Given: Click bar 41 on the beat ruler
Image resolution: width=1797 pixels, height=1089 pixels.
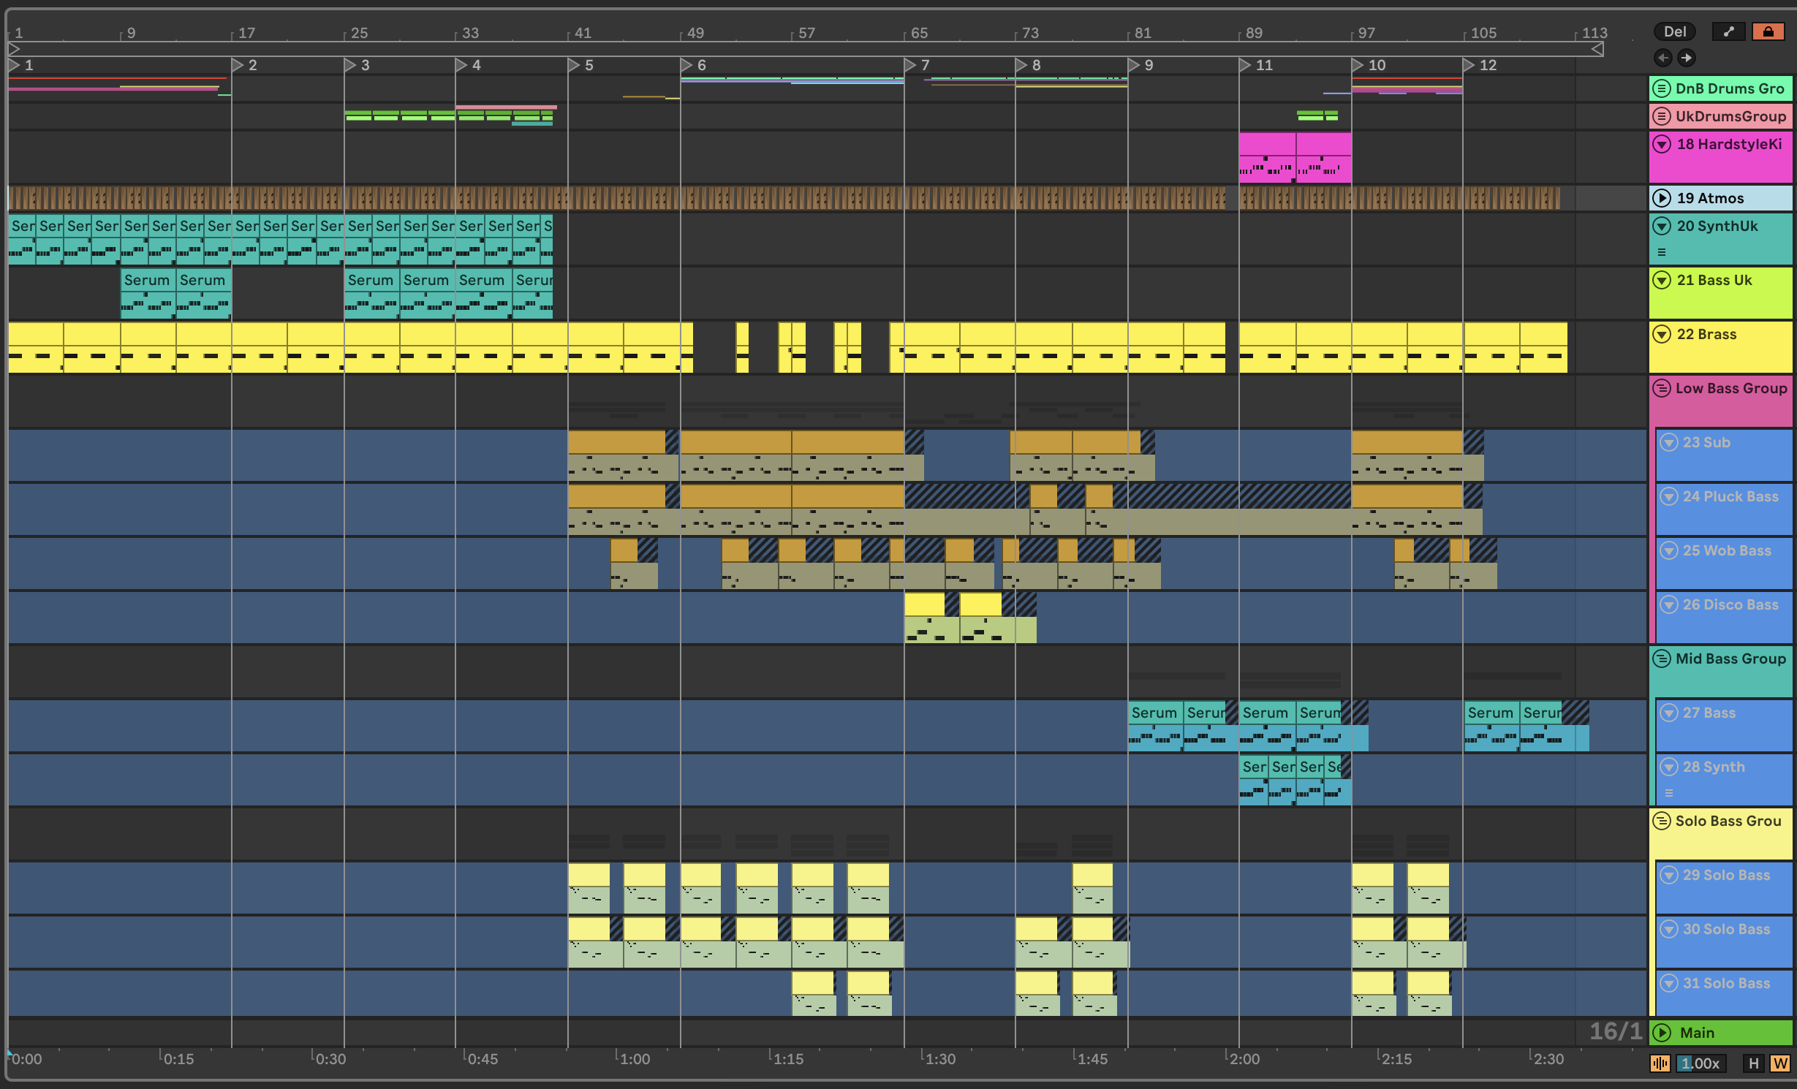Looking at the screenshot, I should [x=582, y=33].
